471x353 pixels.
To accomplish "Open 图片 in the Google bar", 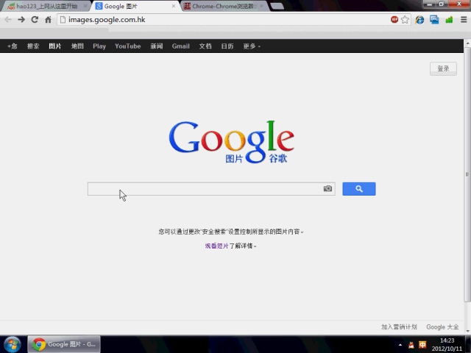I will (55, 46).
